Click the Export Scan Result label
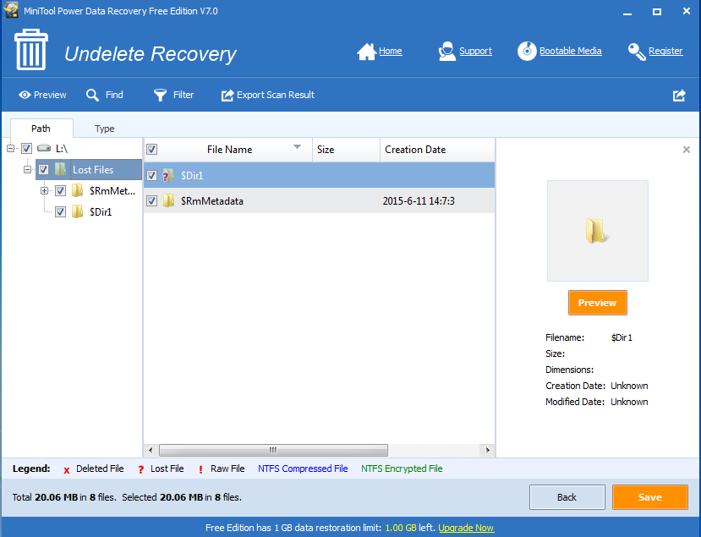 [276, 95]
